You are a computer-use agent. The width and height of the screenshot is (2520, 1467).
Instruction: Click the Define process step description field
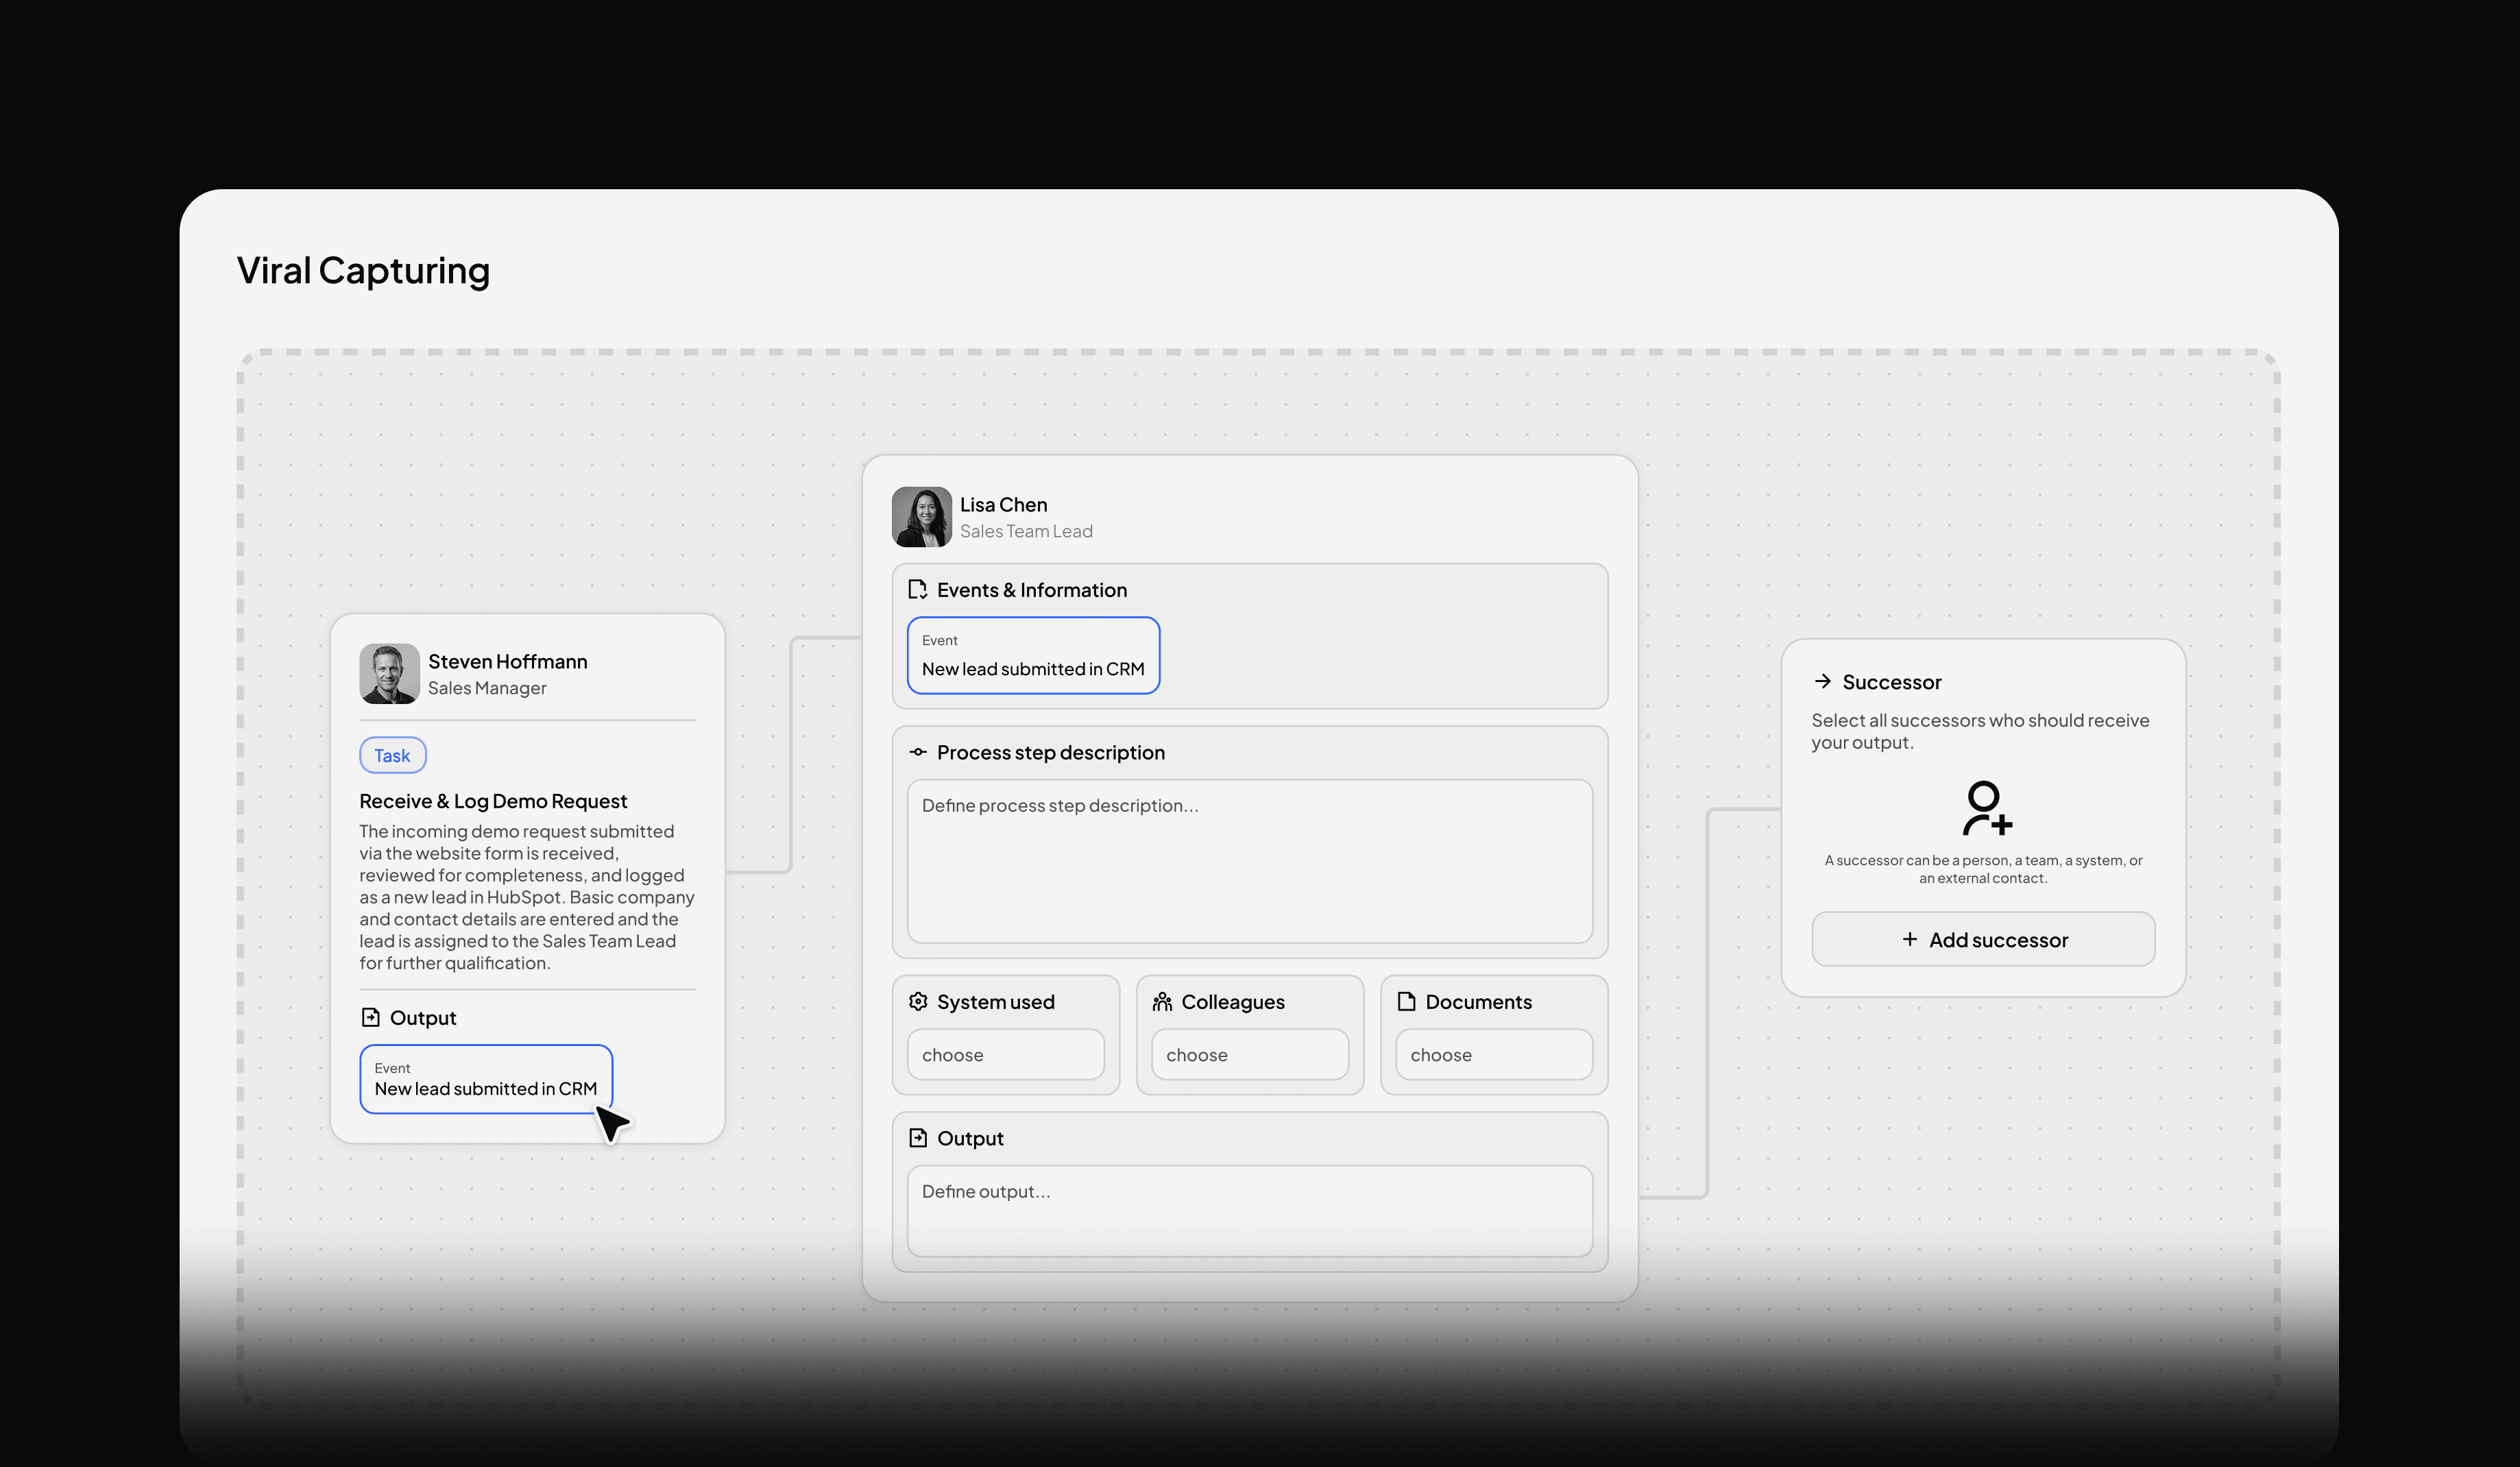(1249, 860)
